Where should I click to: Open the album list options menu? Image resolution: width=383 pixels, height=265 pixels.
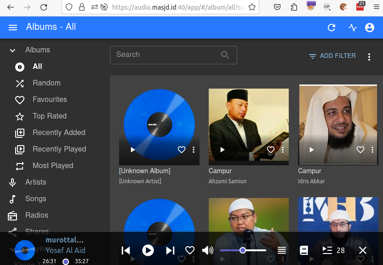pos(369,57)
